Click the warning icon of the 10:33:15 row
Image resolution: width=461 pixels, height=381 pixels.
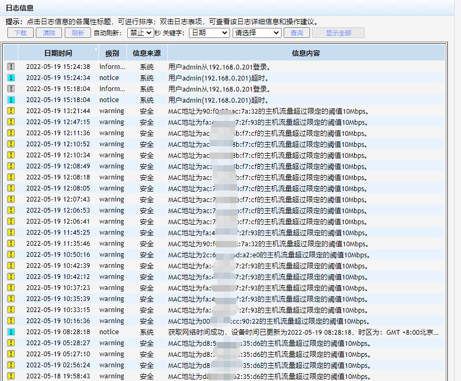point(11,310)
